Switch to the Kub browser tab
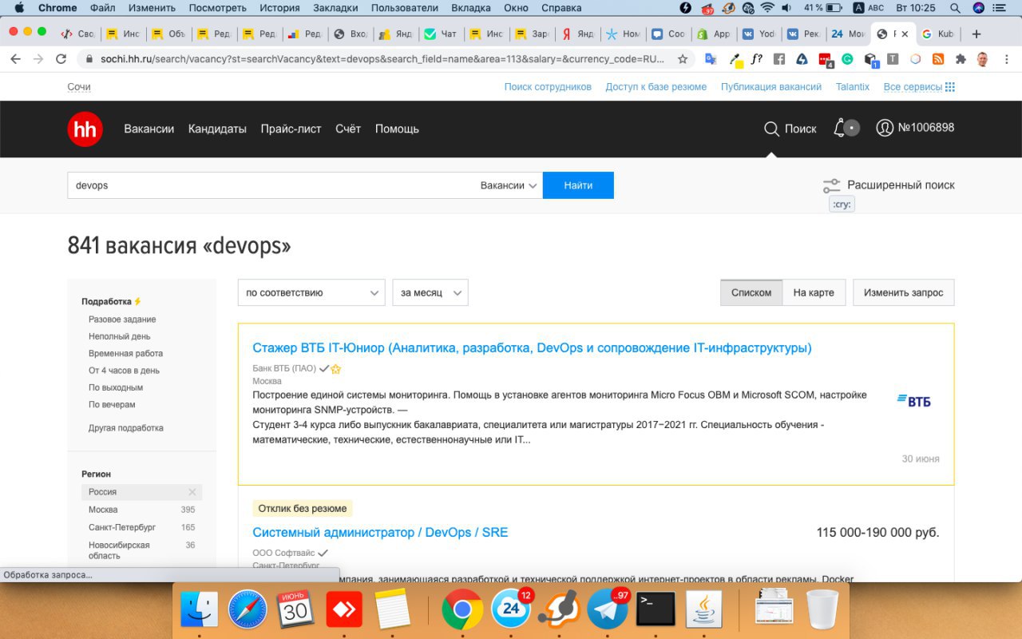 pyautogui.click(x=938, y=34)
